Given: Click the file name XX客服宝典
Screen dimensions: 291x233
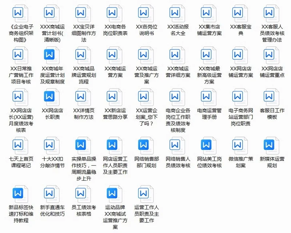Looking at the screenshot, I should click(x=241, y=30).
